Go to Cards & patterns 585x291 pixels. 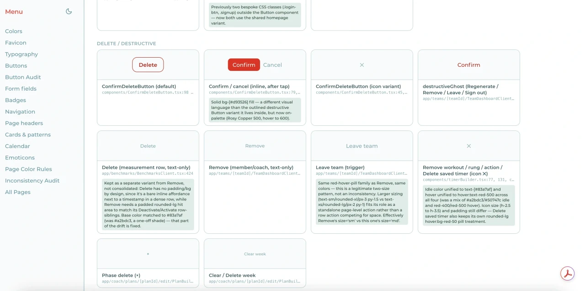coord(28,135)
